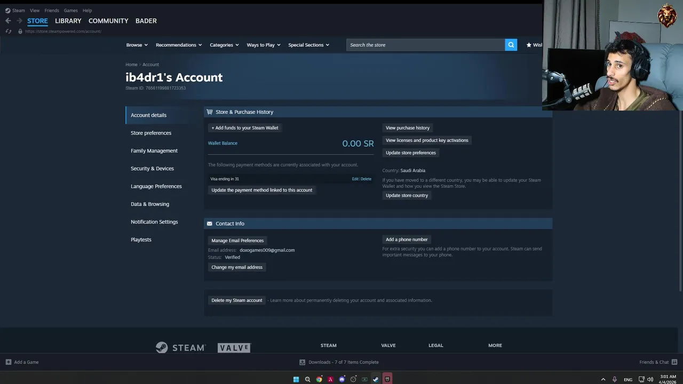683x384 pixels.
Task: Click Add funds to your Steam Wallet
Action: pos(245,128)
